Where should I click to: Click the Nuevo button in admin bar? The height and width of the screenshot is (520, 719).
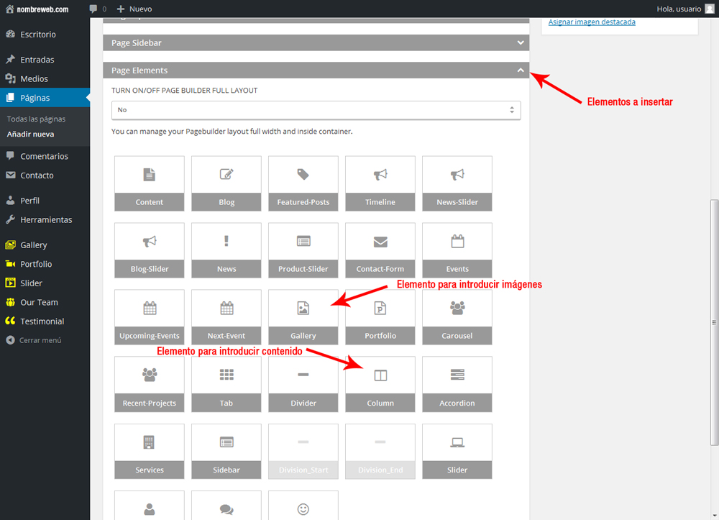click(134, 9)
